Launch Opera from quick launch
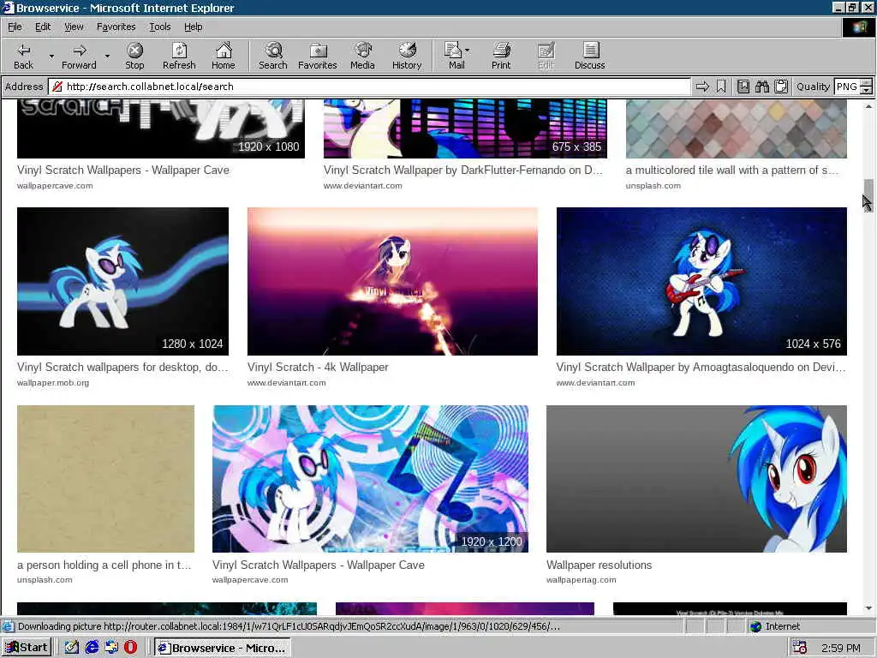This screenshot has height=658, width=877. [130, 648]
